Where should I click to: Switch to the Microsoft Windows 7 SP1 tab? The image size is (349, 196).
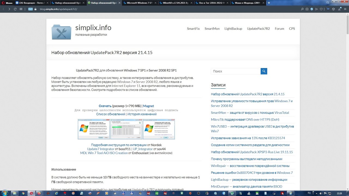140,3
